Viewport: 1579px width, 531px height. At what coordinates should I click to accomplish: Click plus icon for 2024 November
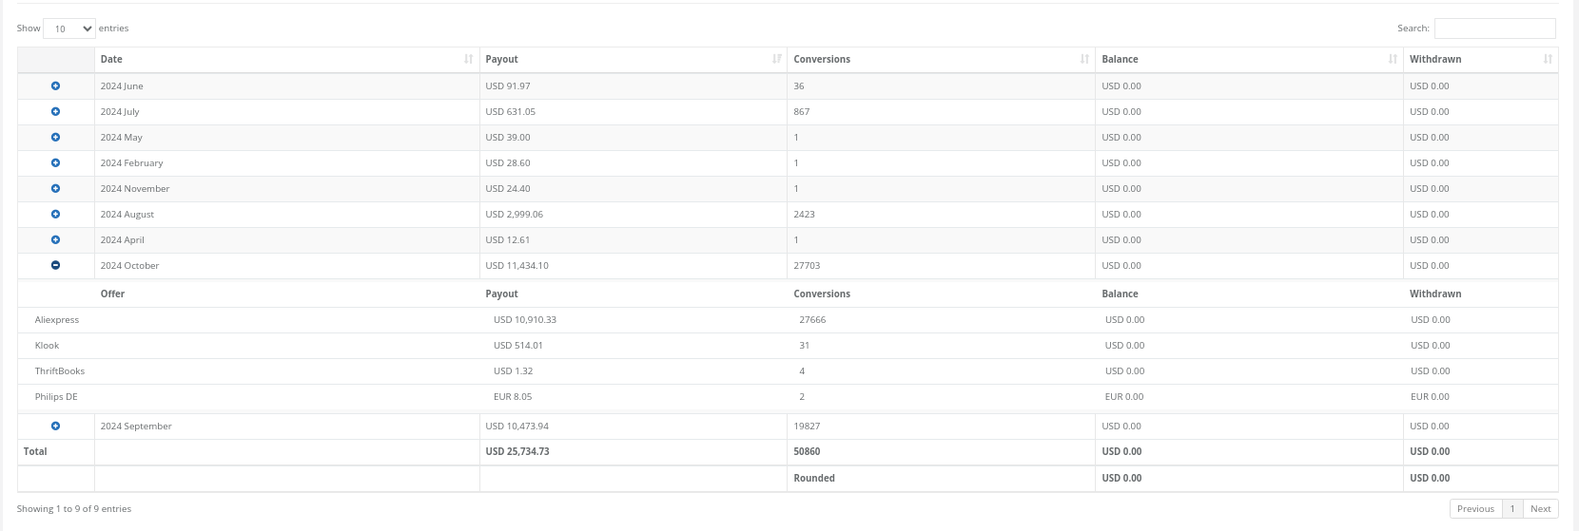point(55,188)
